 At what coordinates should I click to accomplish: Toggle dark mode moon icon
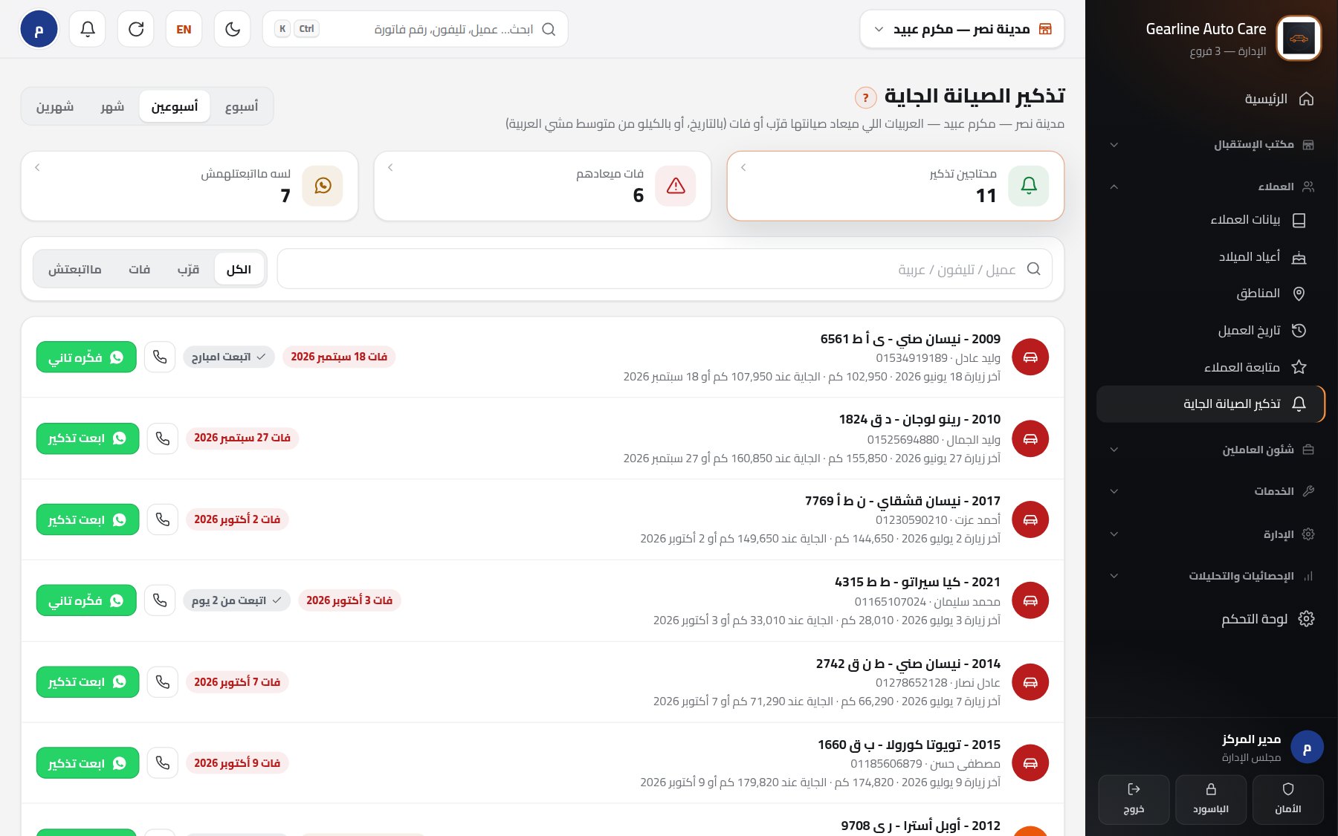point(233,29)
